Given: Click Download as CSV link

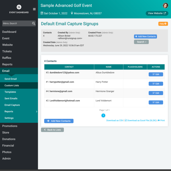Looking at the screenshot, I should tap(115, 120).
